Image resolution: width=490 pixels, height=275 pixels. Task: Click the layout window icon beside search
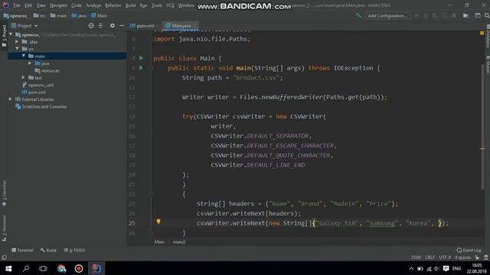coord(478,15)
